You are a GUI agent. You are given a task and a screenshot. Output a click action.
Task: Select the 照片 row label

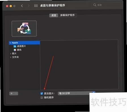point(14,54)
